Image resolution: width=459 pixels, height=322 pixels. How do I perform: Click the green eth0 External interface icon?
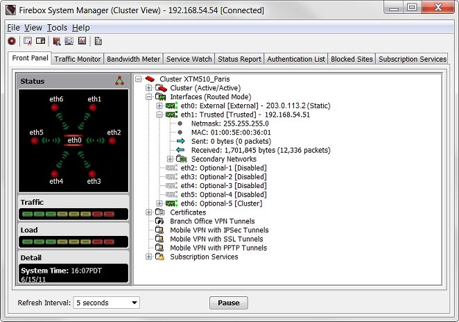[x=171, y=105]
